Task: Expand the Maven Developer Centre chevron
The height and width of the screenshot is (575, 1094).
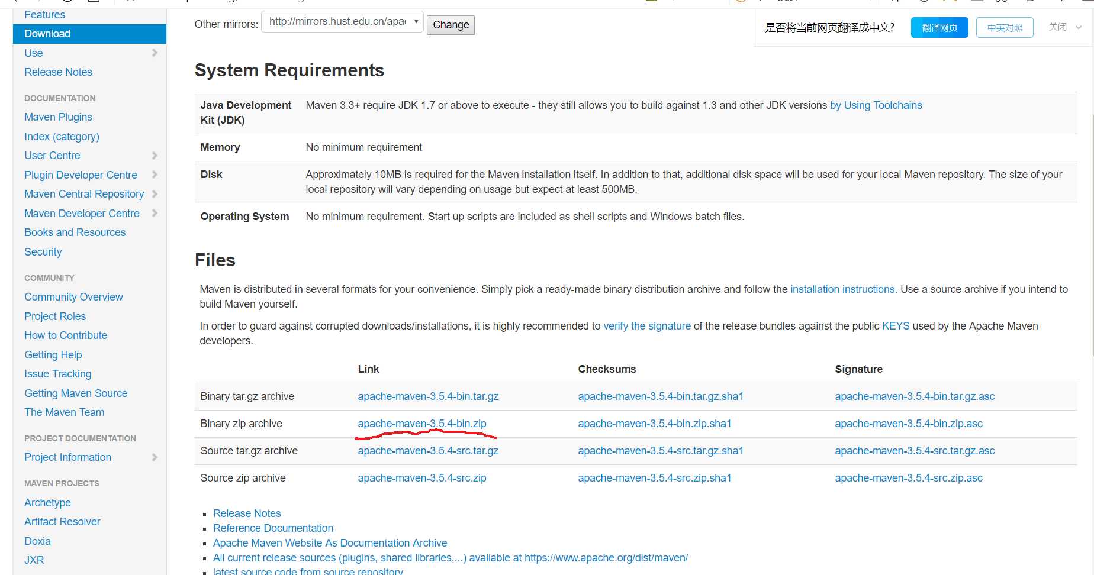Action: [x=155, y=213]
